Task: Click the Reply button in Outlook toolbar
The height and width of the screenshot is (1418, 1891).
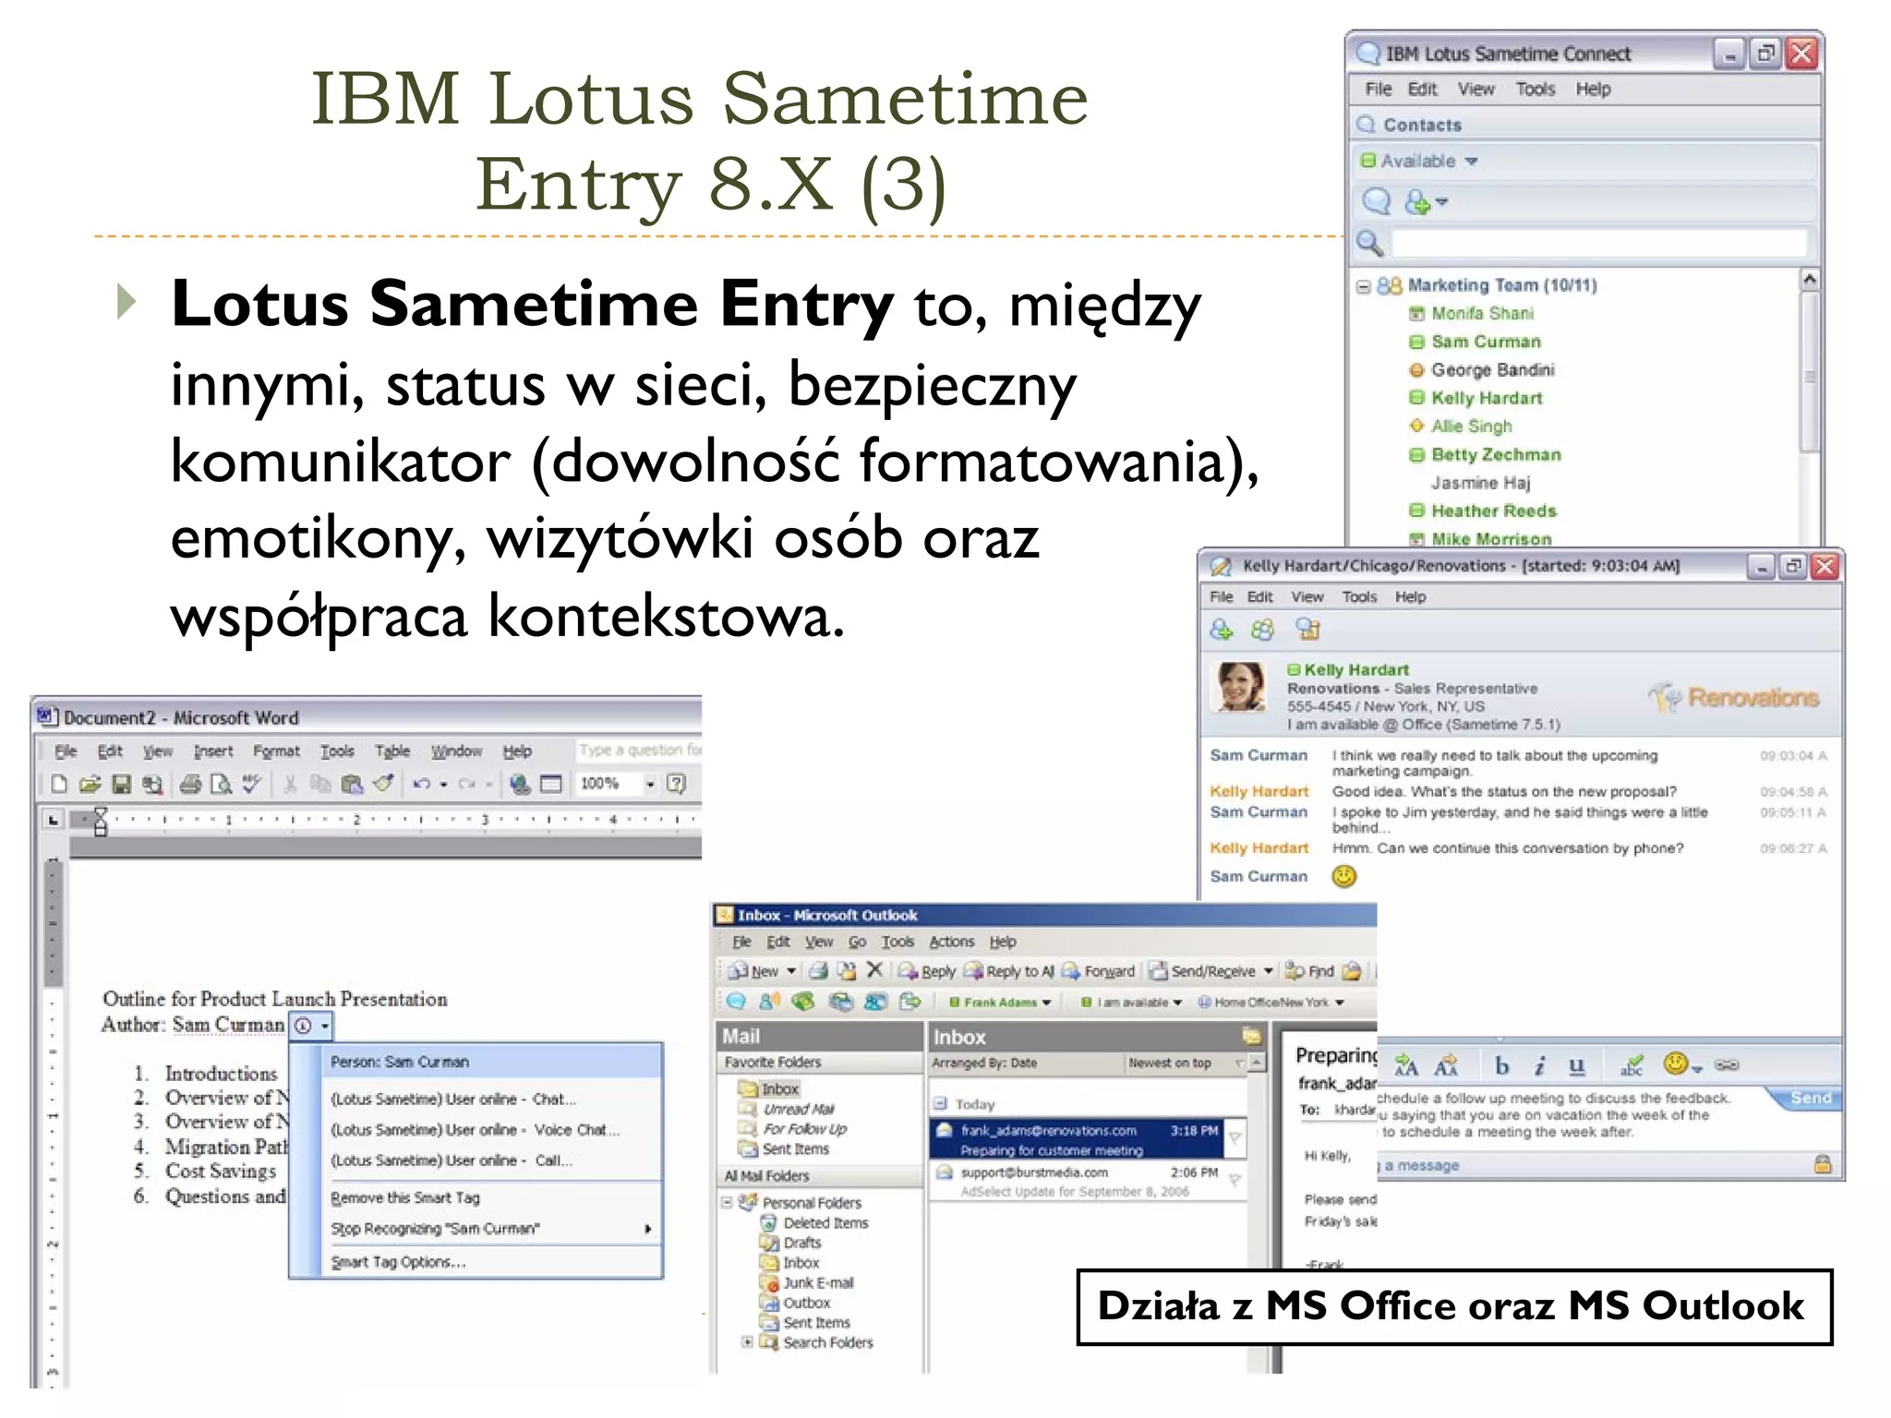Action: pyautogui.click(x=927, y=971)
